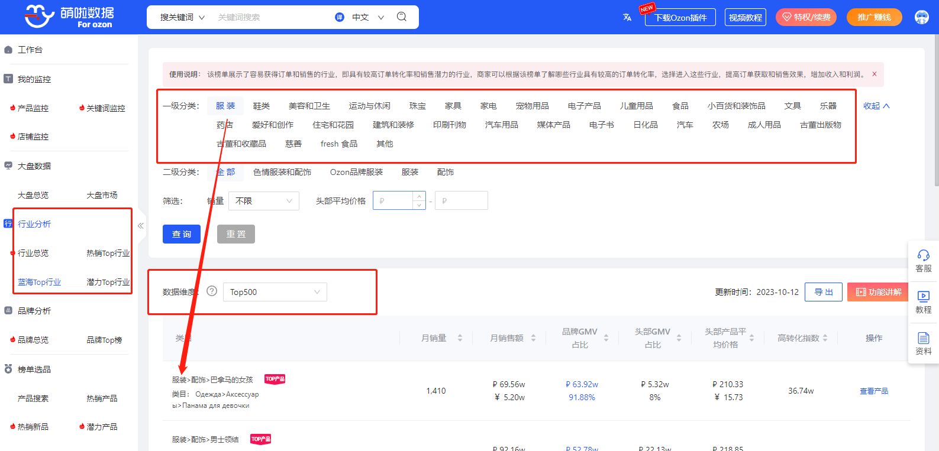Screen dimensions: 939x451
Task: Click help question mark beside 数据维度
Action: [212, 291]
